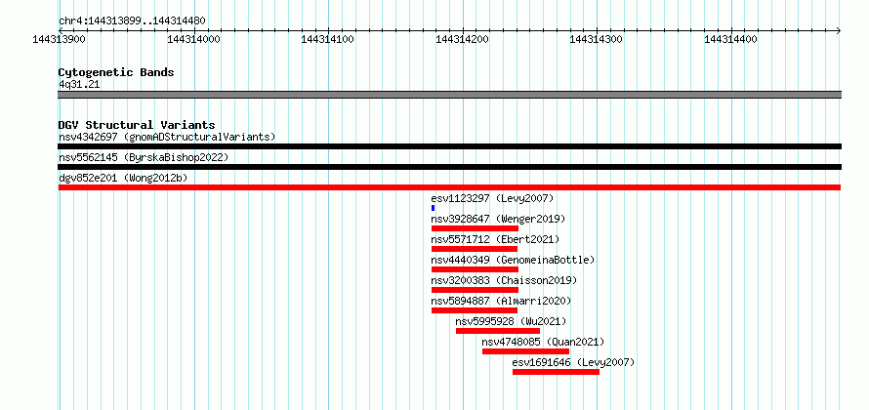Click the red bar under nsv5571712
Image resolution: width=869 pixels, height=410 pixels.
click(475, 249)
